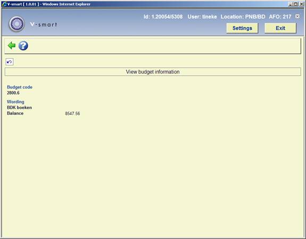The width and height of the screenshot is (306, 239).
Task: Maximize the V-smart browser window
Action: coord(295,4)
